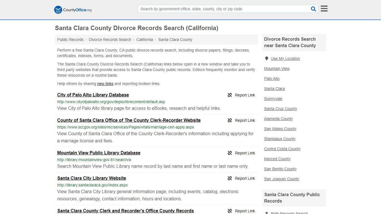Image resolution: width=381 pixels, height=214 pixels.
Task: Go to California breadcrumb
Action: tap(144, 40)
